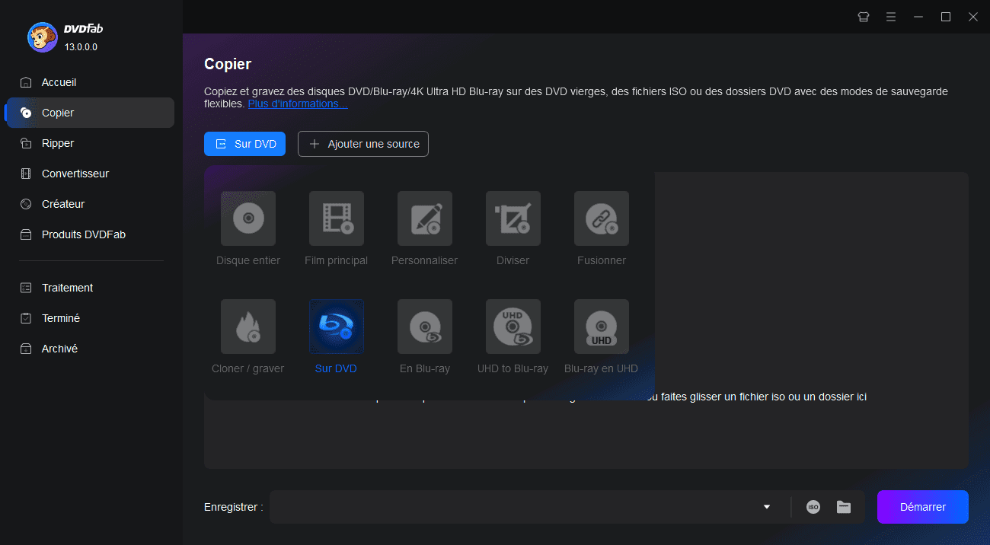Pick the Blu-ray en UHD mode icon
The image size is (990, 545).
pos(602,327)
